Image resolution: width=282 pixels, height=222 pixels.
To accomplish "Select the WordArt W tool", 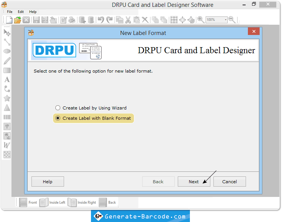I will point(7,145).
